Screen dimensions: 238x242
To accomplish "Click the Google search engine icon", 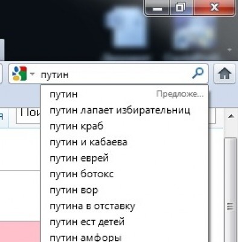I will [19, 73].
